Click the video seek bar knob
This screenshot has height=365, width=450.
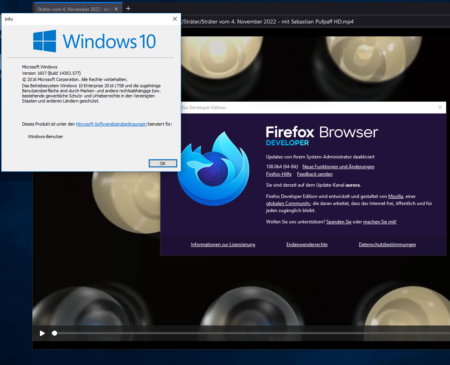pos(54,333)
